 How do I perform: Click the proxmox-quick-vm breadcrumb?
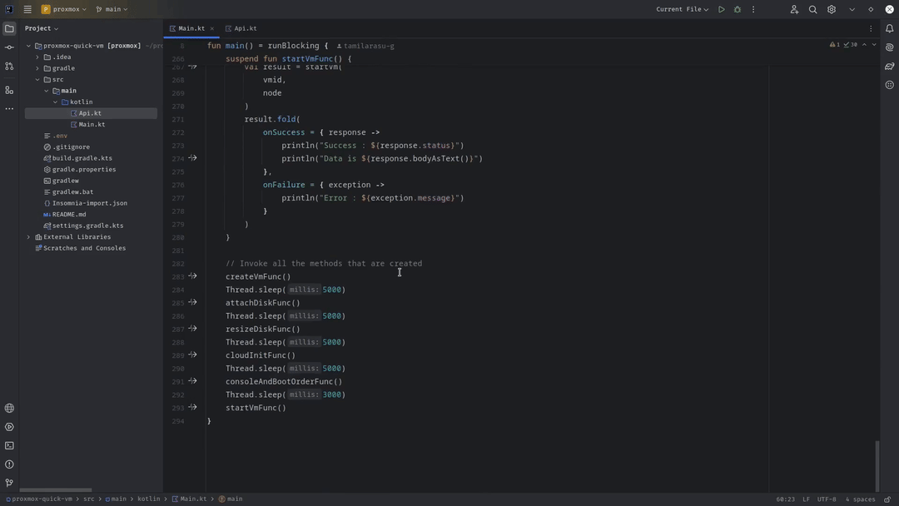(39, 499)
